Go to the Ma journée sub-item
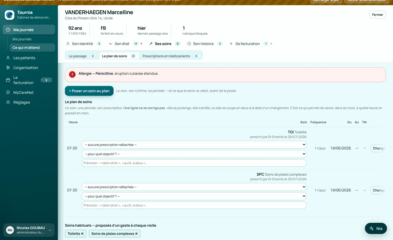 22,39
